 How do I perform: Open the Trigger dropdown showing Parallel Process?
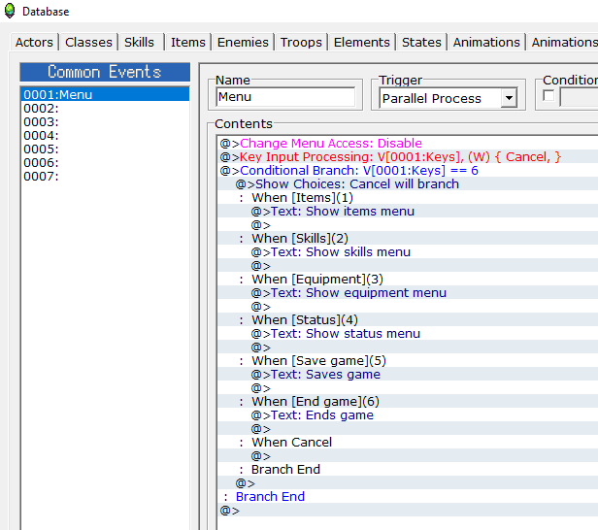(x=448, y=98)
